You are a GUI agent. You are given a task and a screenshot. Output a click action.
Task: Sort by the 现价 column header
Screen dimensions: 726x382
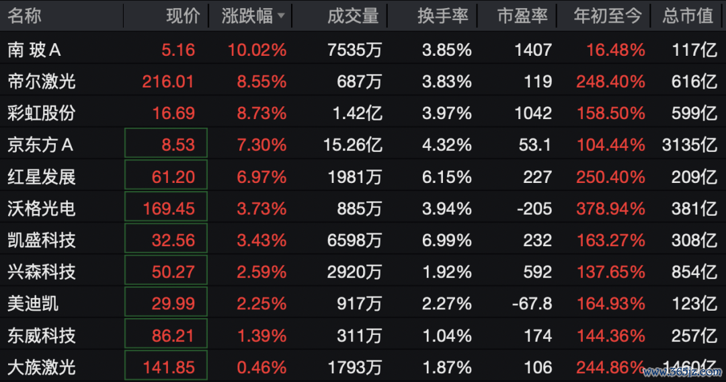(183, 16)
